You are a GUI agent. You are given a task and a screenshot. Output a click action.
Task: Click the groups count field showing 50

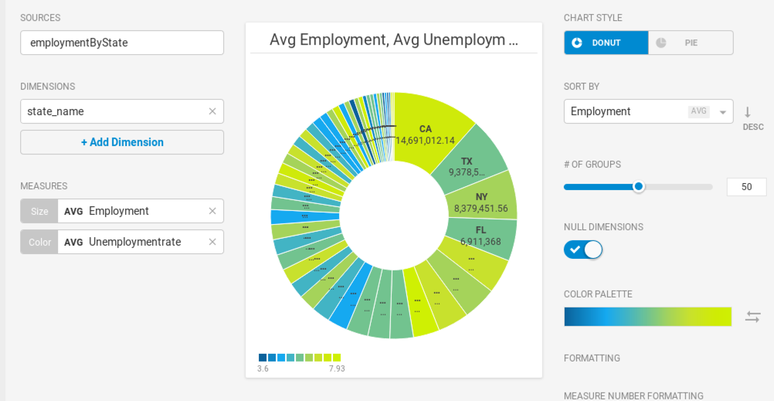(x=746, y=187)
